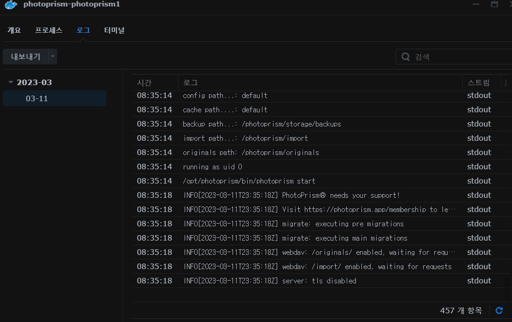Maximize the photoprism window
Image resolution: width=512 pixels, height=322 pixels.
pyautogui.click(x=495, y=4)
